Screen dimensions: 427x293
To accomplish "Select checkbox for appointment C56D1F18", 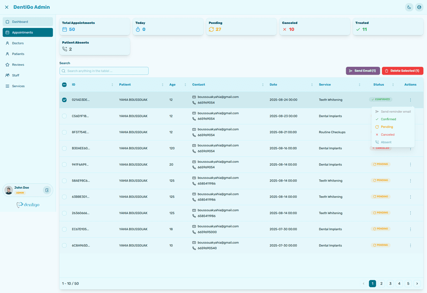I will pos(64,116).
